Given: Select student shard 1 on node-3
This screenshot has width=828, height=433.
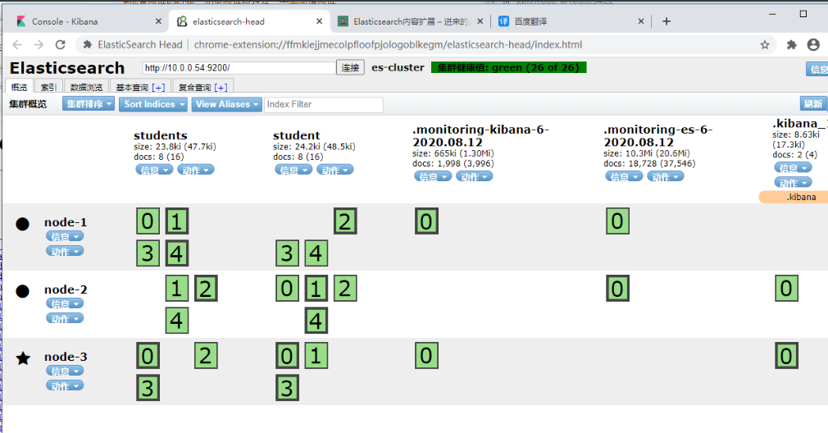Looking at the screenshot, I should point(316,356).
